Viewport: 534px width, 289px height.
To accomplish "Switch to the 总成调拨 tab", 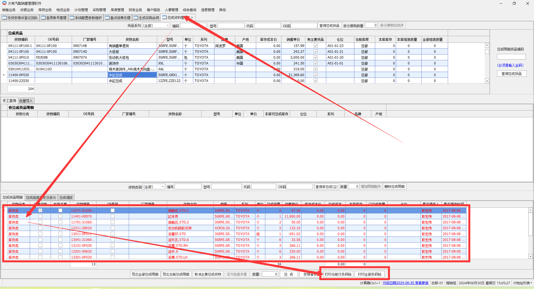I will [x=66, y=198].
